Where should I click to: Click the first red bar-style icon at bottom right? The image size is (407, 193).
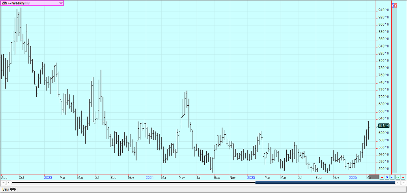pos(382,177)
